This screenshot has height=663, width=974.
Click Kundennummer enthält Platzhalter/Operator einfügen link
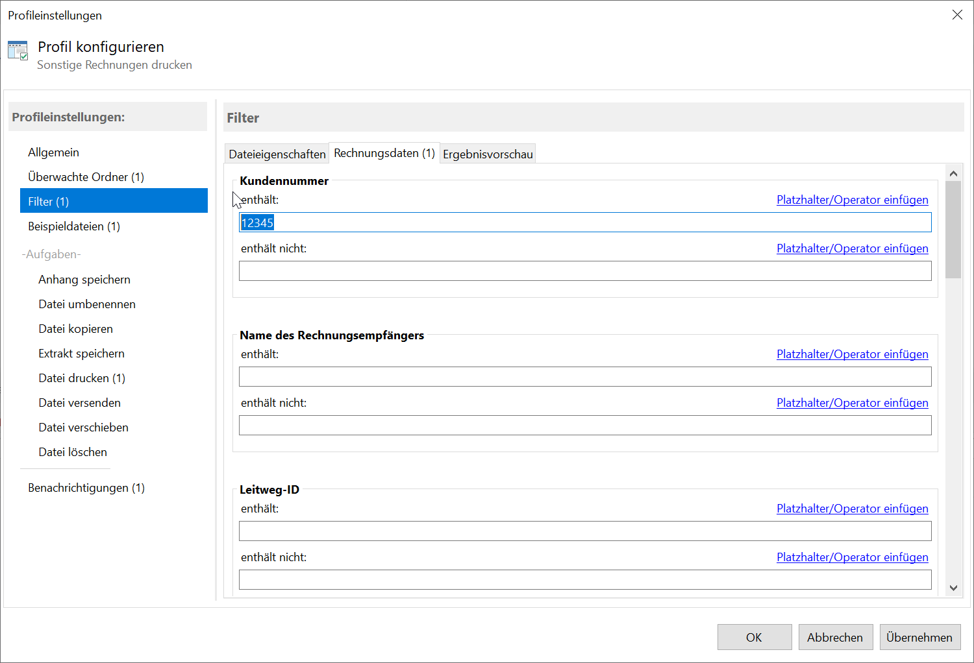852,200
